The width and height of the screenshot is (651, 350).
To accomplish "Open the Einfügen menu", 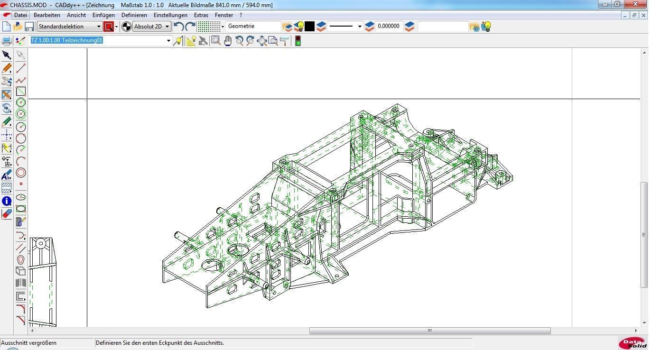I will [103, 15].
